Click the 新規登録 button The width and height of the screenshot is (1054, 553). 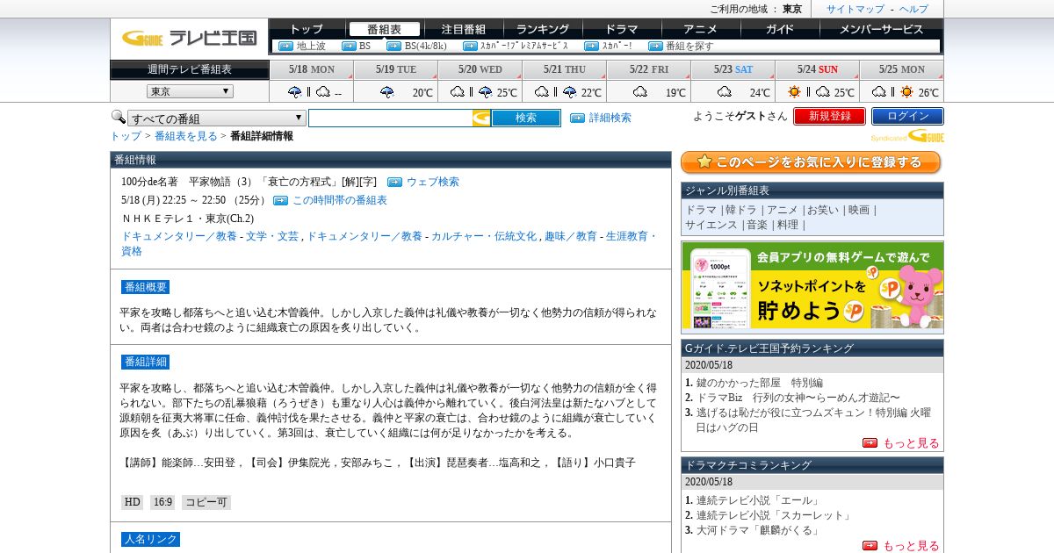(x=829, y=116)
